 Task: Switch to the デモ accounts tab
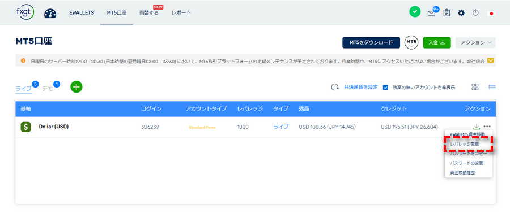[x=48, y=89]
